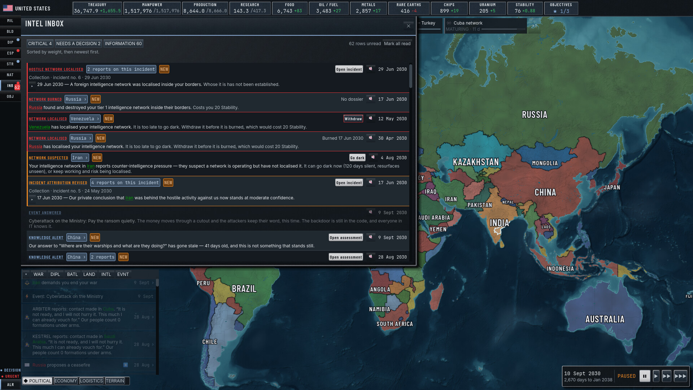Mute the Incident Attribution Revised row

[x=371, y=182]
